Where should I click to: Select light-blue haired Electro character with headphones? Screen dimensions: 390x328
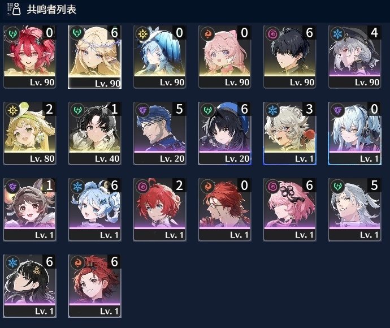point(354,133)
